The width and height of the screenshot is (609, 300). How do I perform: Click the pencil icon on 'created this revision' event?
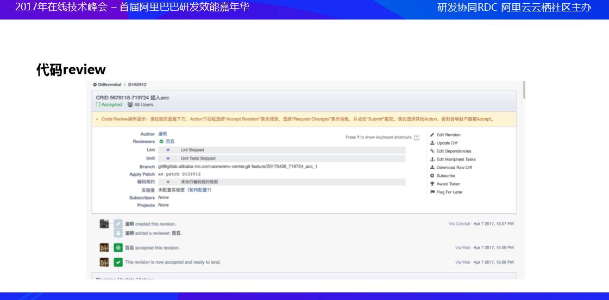point(118,224)
